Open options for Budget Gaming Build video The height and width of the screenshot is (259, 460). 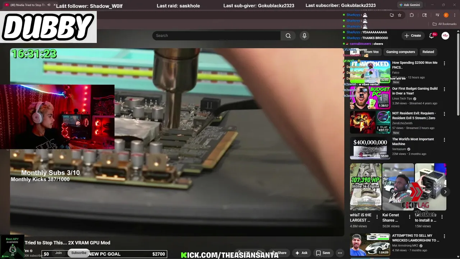click(444, 89)
